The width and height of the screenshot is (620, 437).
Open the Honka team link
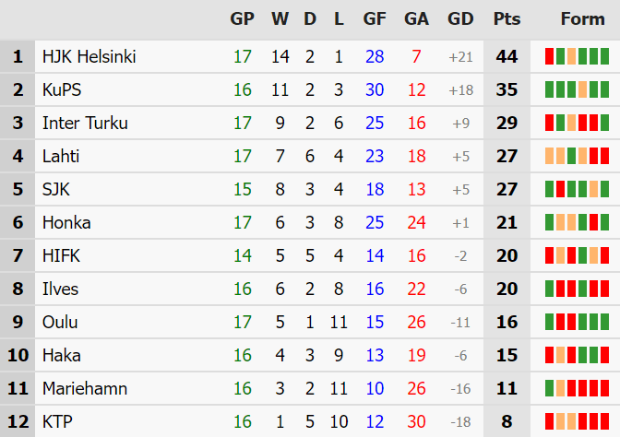pos(66,222)
